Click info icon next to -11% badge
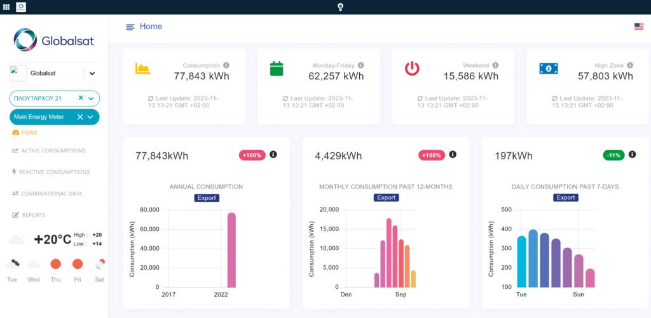The width and height of the screenshot is (651, 318). point(632,155)
